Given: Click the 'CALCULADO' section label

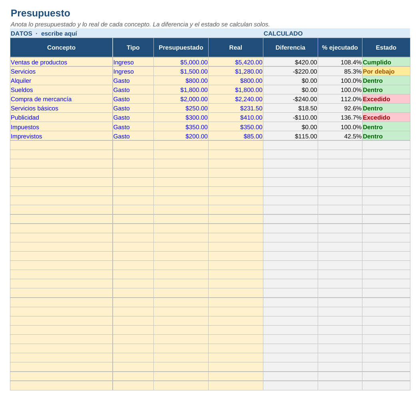Looking at the screenshot, I should pyautogui.click(x=283, y=34).
